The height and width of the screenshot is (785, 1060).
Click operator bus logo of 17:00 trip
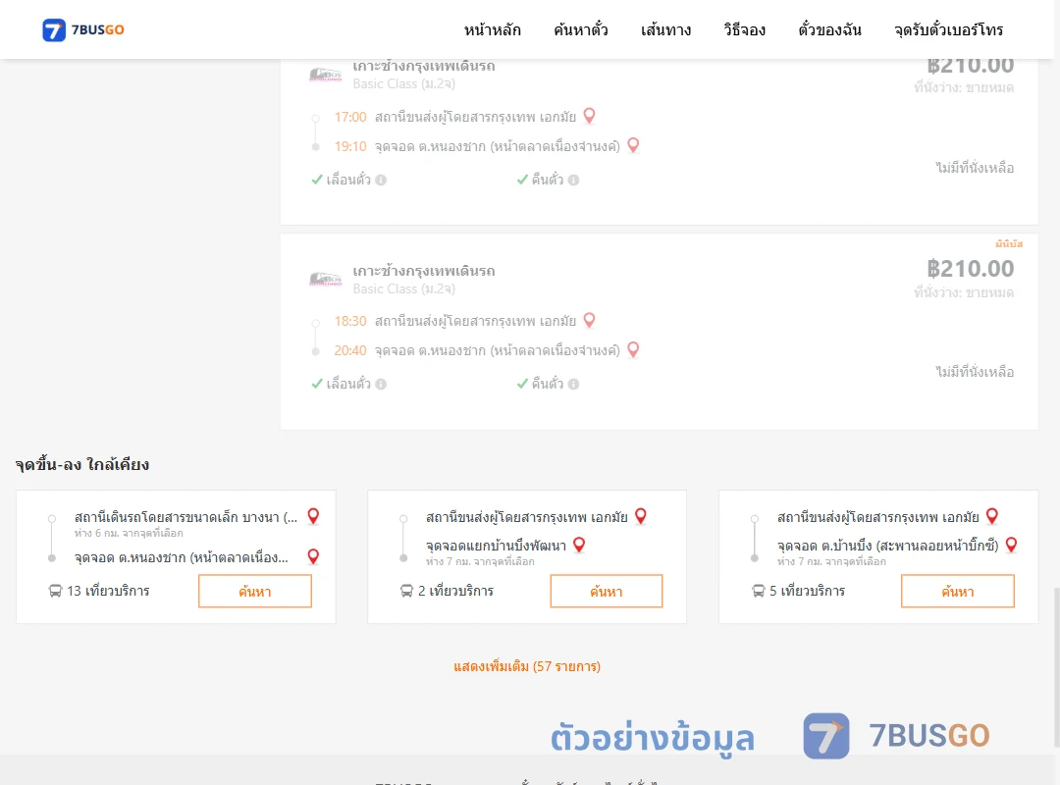tap(326, 75)
